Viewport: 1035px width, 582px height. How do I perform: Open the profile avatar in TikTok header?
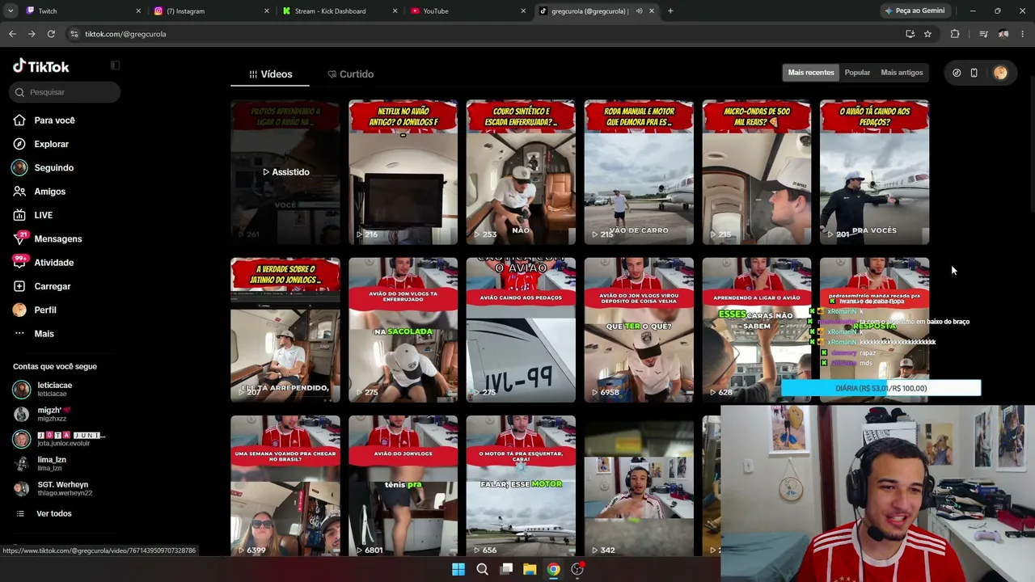tap(1000, 73)
